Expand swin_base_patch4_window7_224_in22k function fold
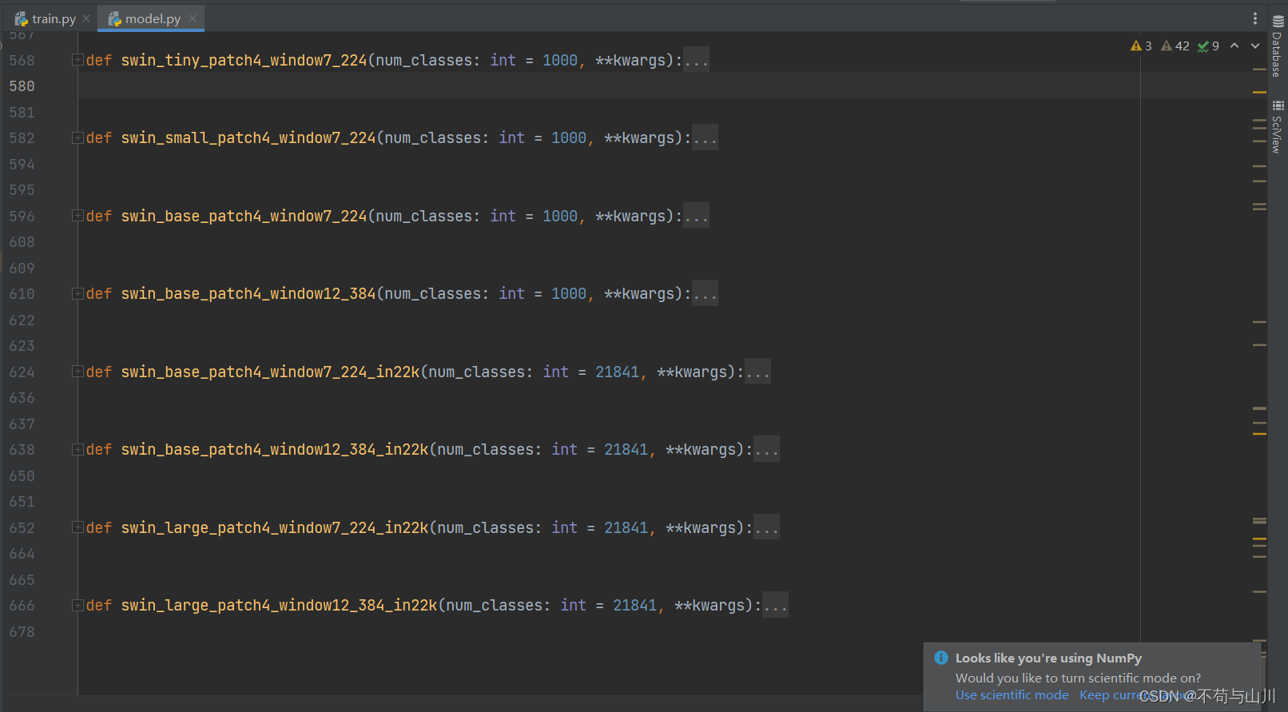The height and width of the screenshot is (712, 1288). click(x=78, y=372)
